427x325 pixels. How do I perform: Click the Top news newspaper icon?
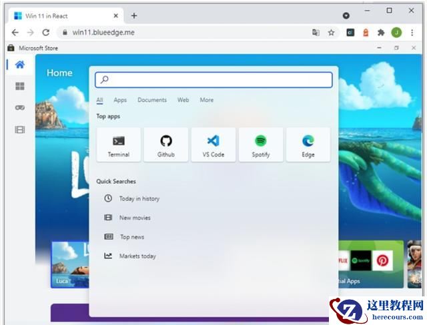pos(108,236)
